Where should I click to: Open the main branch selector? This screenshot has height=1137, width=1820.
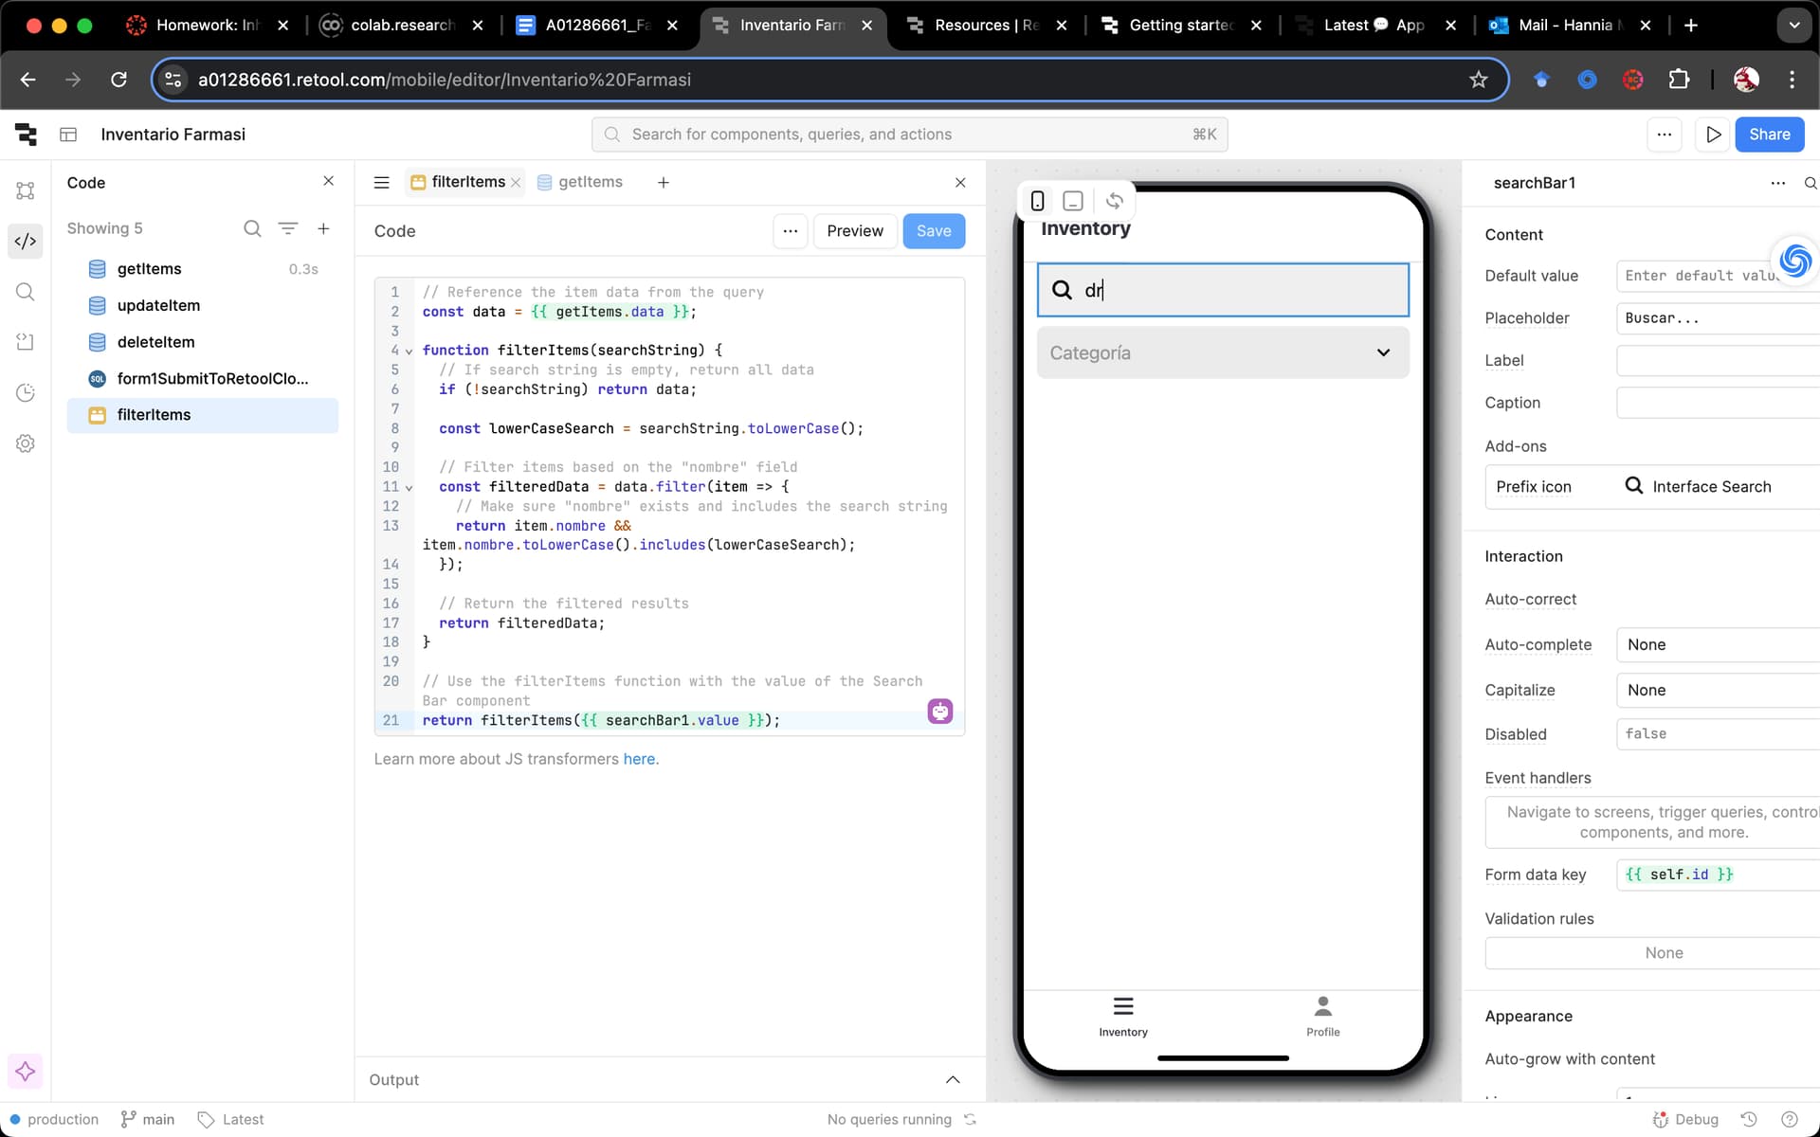[x=147, y=1119]
